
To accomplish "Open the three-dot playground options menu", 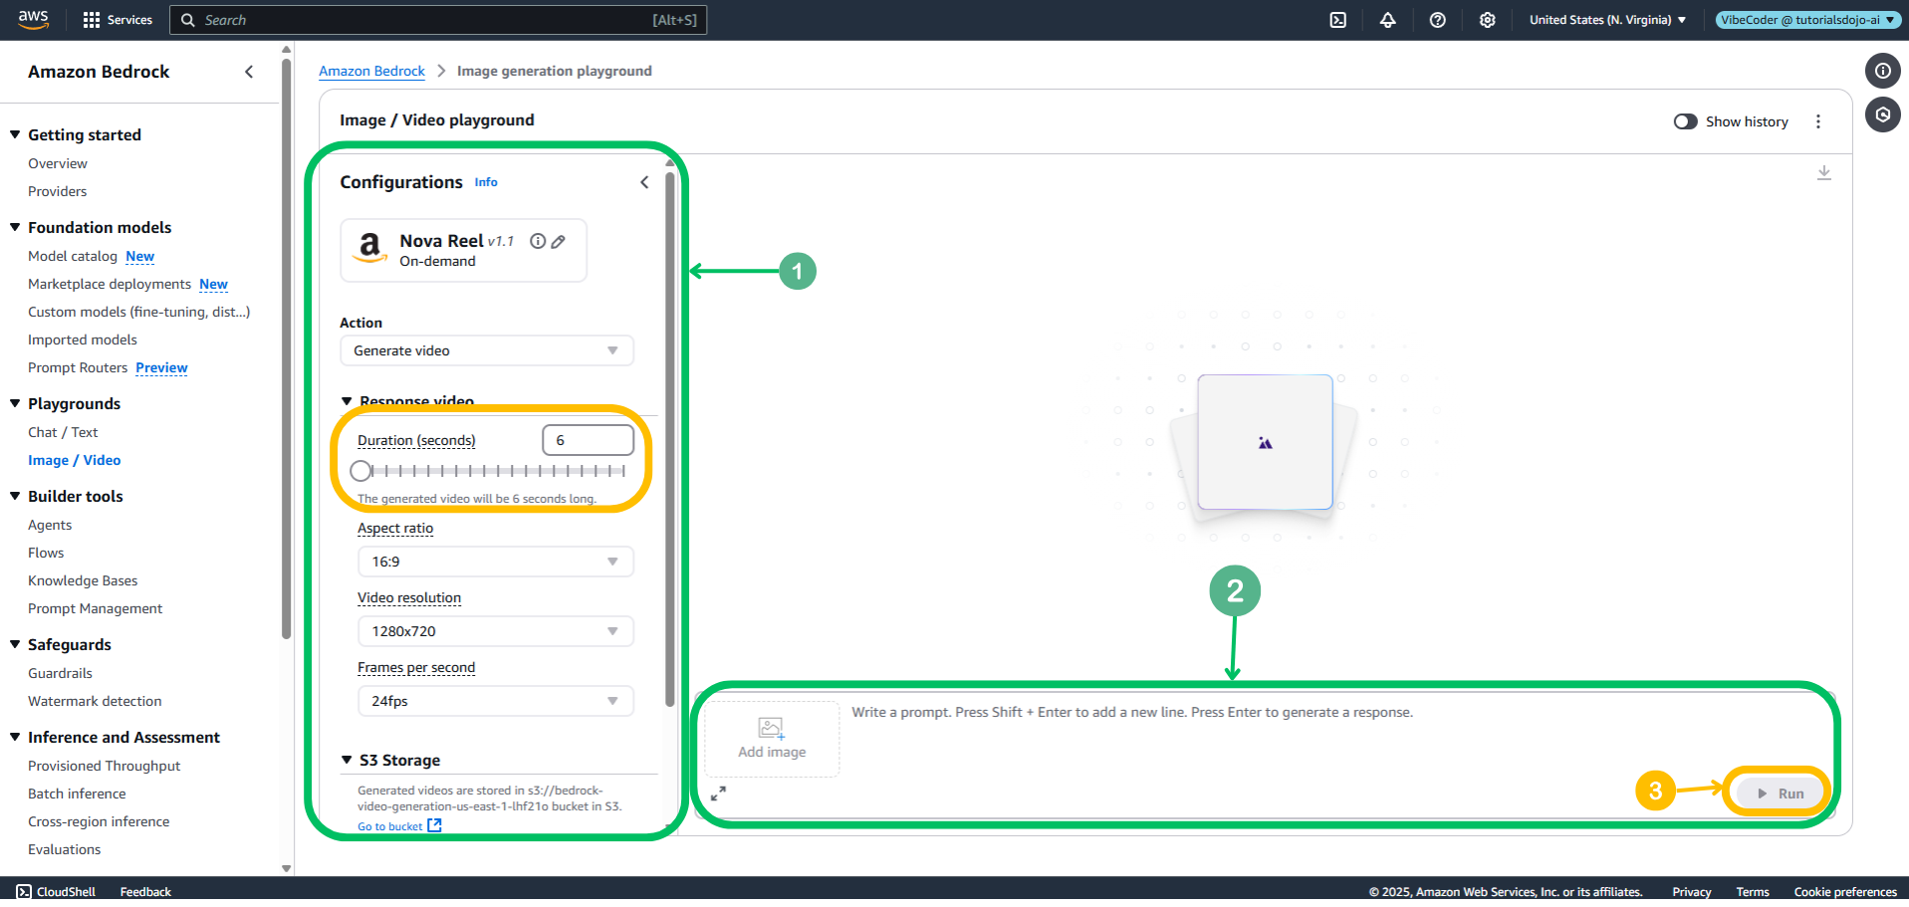I will click(x=1817, y=121).
